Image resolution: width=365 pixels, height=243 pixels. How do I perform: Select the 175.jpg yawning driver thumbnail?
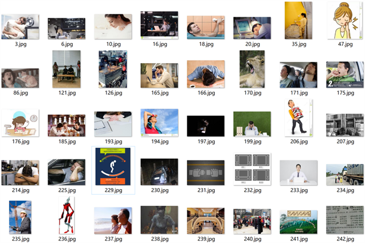point(345,75)
